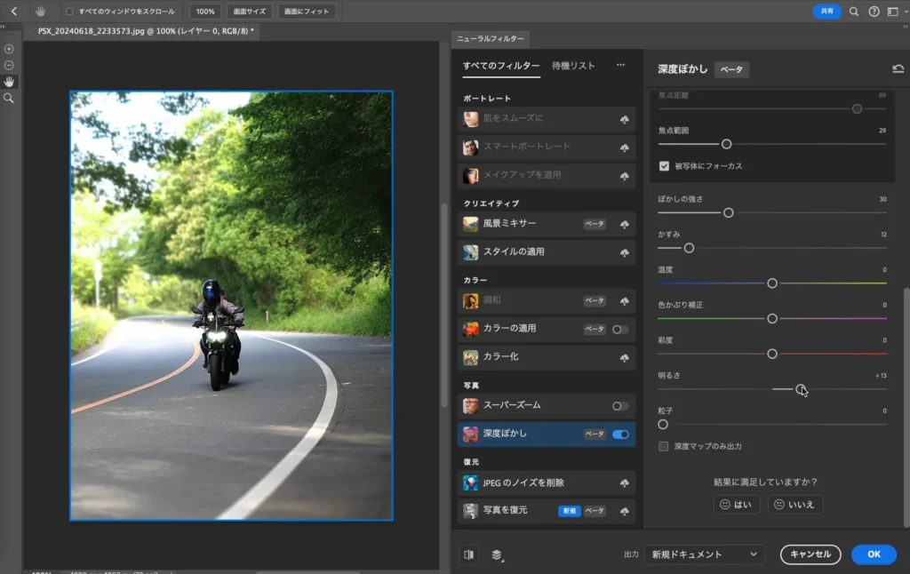Open the help question mark icon
The width and height of the screenshot is (910, 574).
874,12
